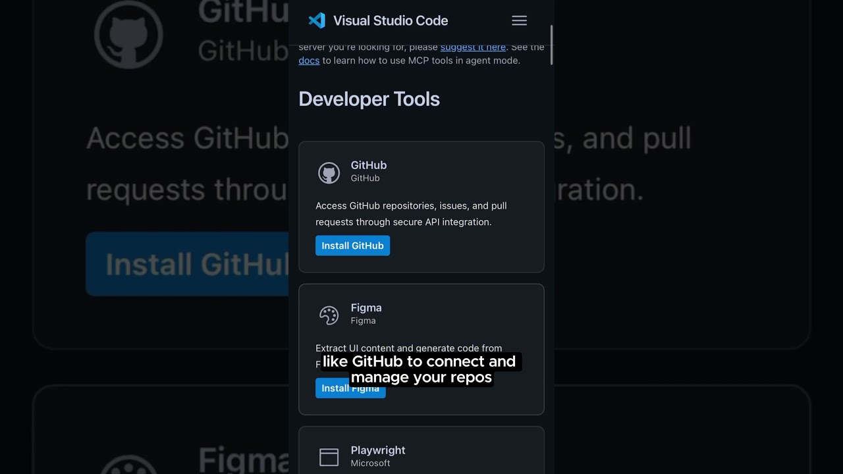Click the 'Figma' card title
The height and width of the screenshot is (474, 843).
[366, 307]
